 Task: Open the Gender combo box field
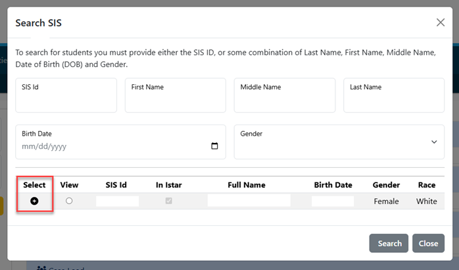point(339,142)
